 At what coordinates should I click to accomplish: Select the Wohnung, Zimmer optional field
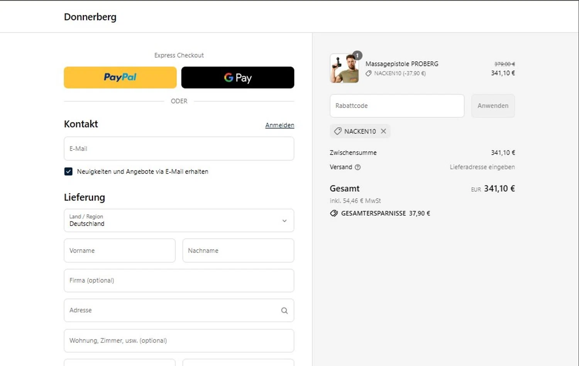pos(179,341)
